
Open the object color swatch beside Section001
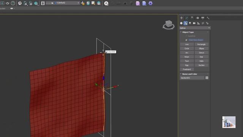click(207, 78)
